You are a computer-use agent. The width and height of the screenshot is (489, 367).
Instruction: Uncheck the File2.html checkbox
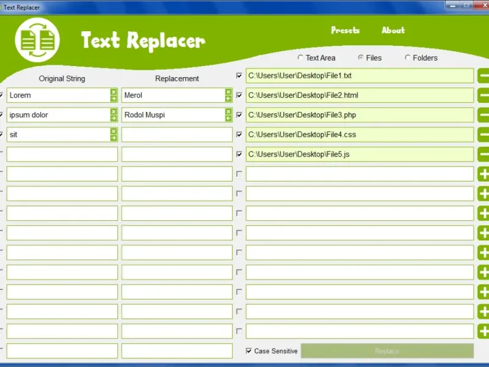click(x=239, y=95)
